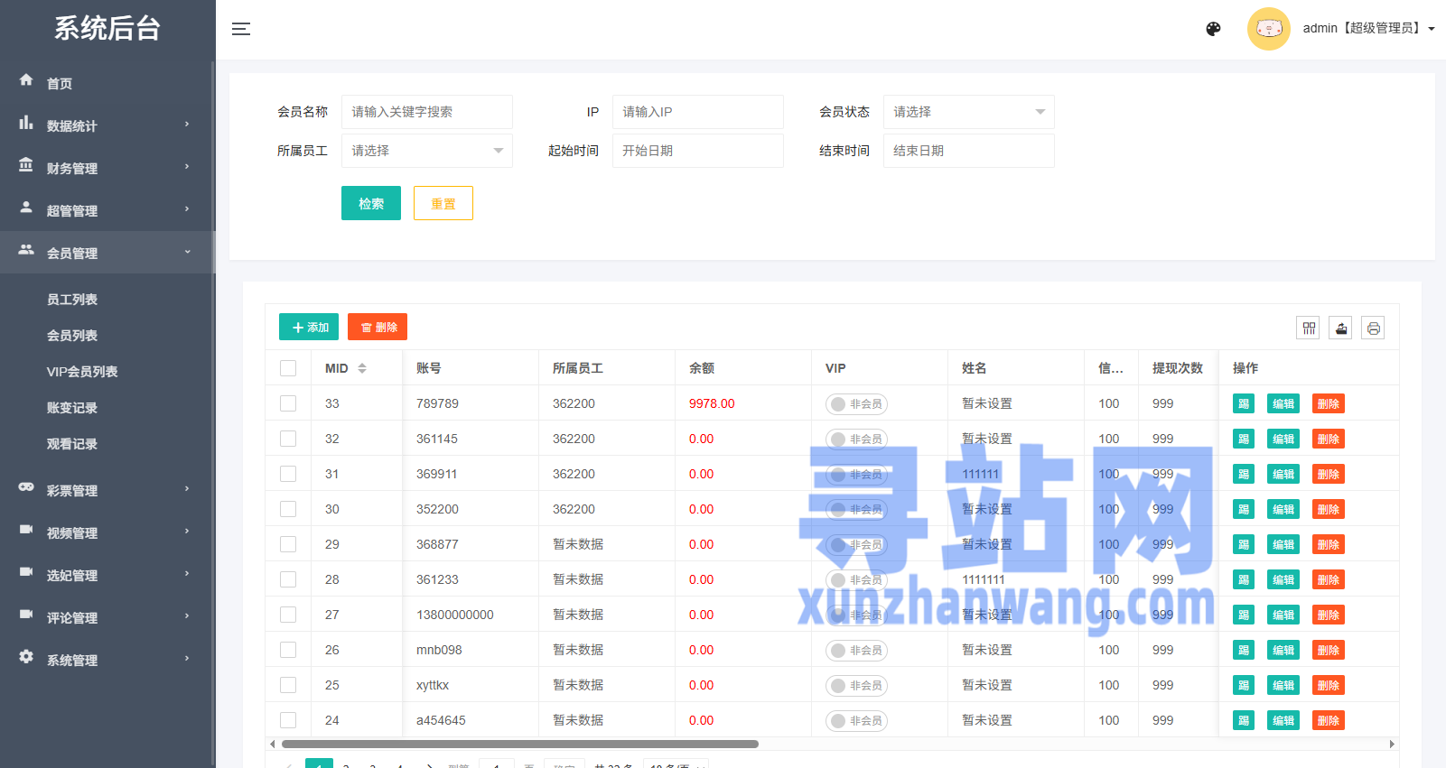The width and height of the screenshot is (1446, 768).
Task: Click the horizontal table scrollbar
Action: (x=519, y=745)
